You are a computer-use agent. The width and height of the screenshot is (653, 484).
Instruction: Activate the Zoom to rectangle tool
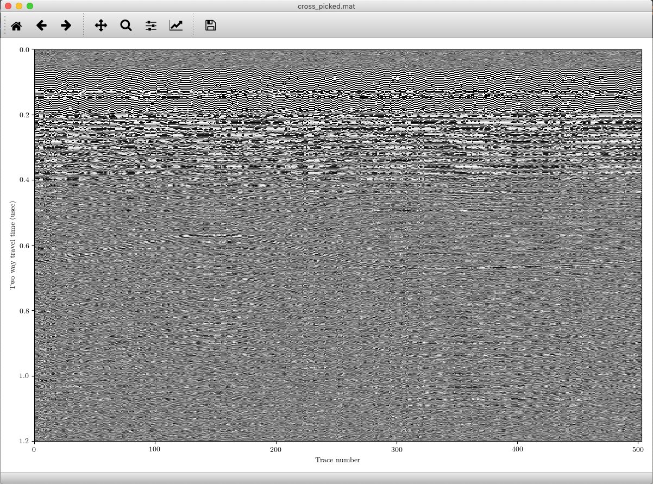[x=126, y=26]
